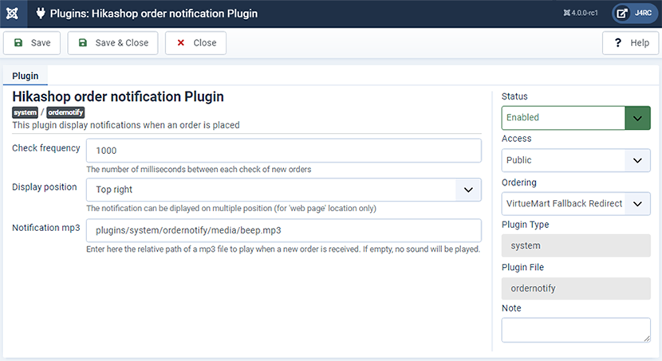Image resolution: width=662 pixels, height=361 pixels.
Task: Click the Save & Close button
Action: pos(112,43)
